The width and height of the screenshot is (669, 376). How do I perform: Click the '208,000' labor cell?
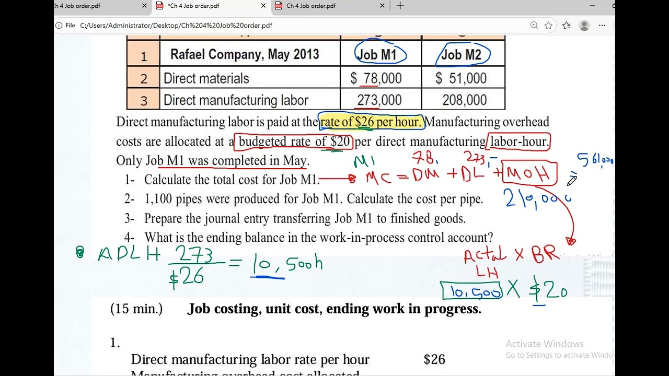pos(464,100)
